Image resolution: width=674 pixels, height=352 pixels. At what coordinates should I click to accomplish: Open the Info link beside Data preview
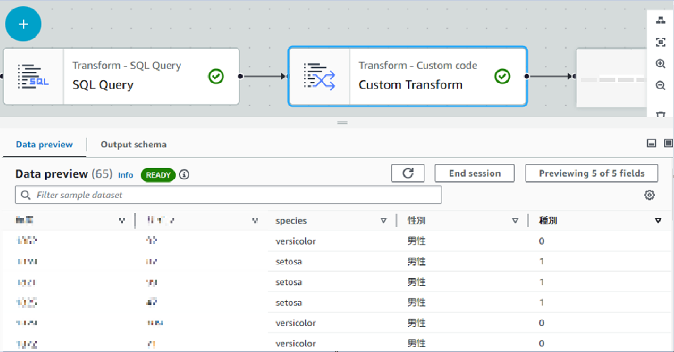(x=126, y=175)
